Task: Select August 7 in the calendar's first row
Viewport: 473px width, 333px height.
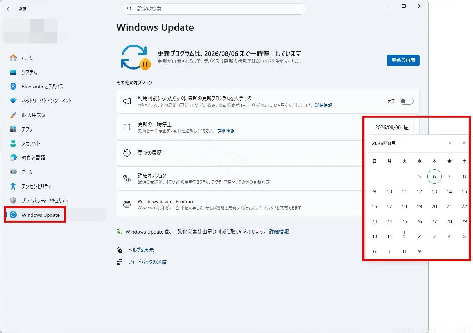Action: click(x=449, y=176)
